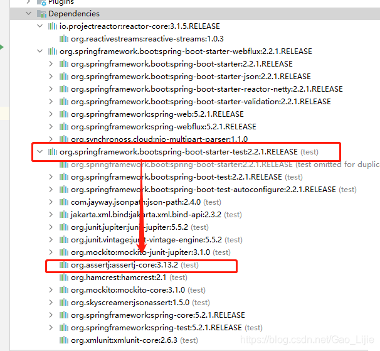Expand the mockito-core:3.1.0 dependency
The width and height of the screenshot is (380, 351).
51,290
